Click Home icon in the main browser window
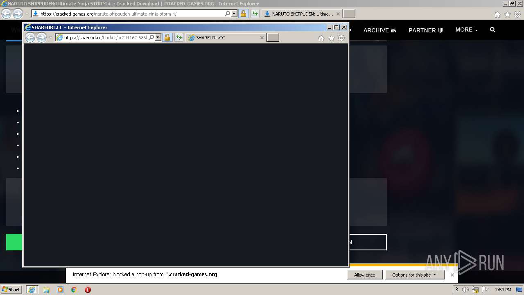The image size is (524, 295). tap(497, 14)
